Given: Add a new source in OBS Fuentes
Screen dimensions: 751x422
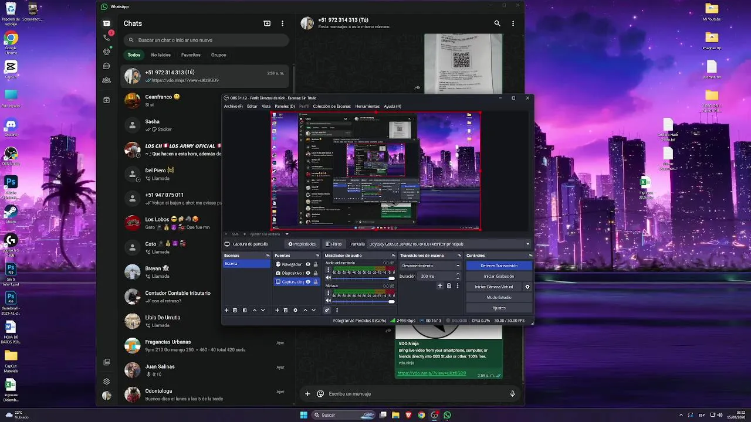Looking at the screenshot, I should coord(277,310).
